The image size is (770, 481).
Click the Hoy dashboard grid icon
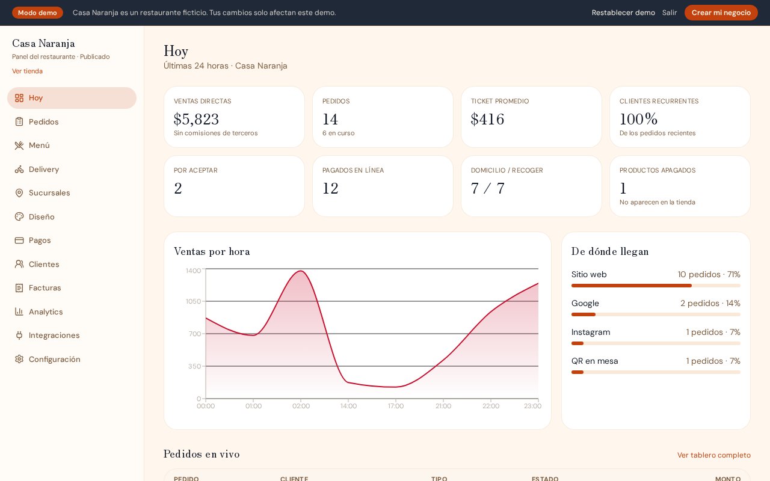(19, 98)
